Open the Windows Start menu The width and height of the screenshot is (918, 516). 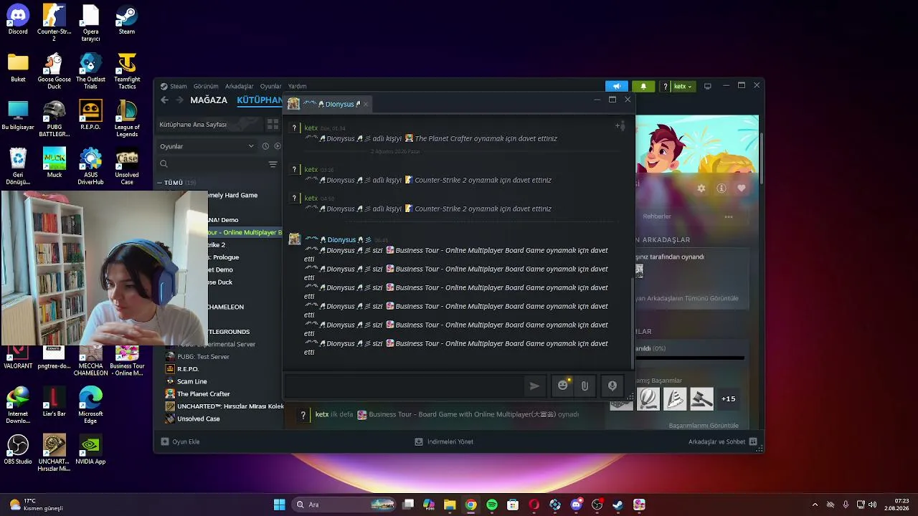(280, 505)
